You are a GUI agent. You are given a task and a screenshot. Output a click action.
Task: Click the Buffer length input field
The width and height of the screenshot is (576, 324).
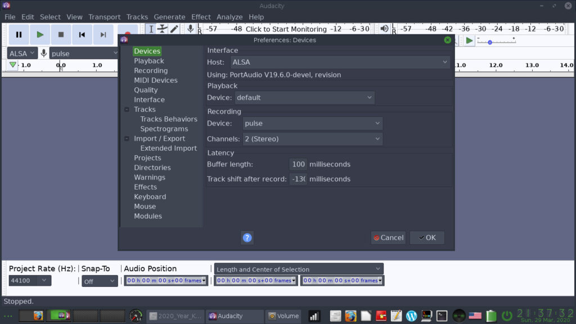298,164
